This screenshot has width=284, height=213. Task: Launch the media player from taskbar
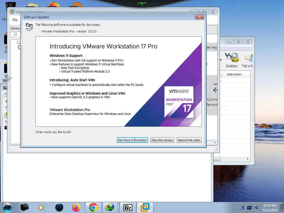[x=41, y=207]
